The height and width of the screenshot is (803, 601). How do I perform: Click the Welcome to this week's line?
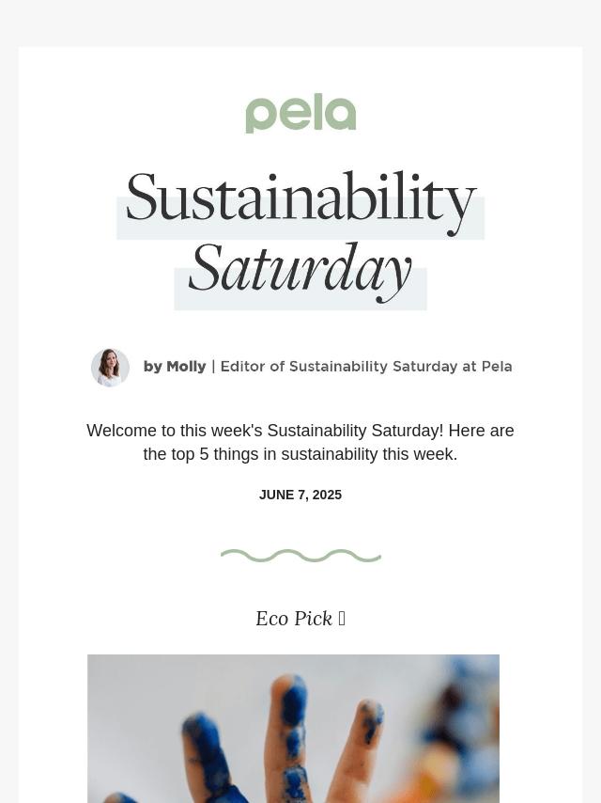click(300, 431)
